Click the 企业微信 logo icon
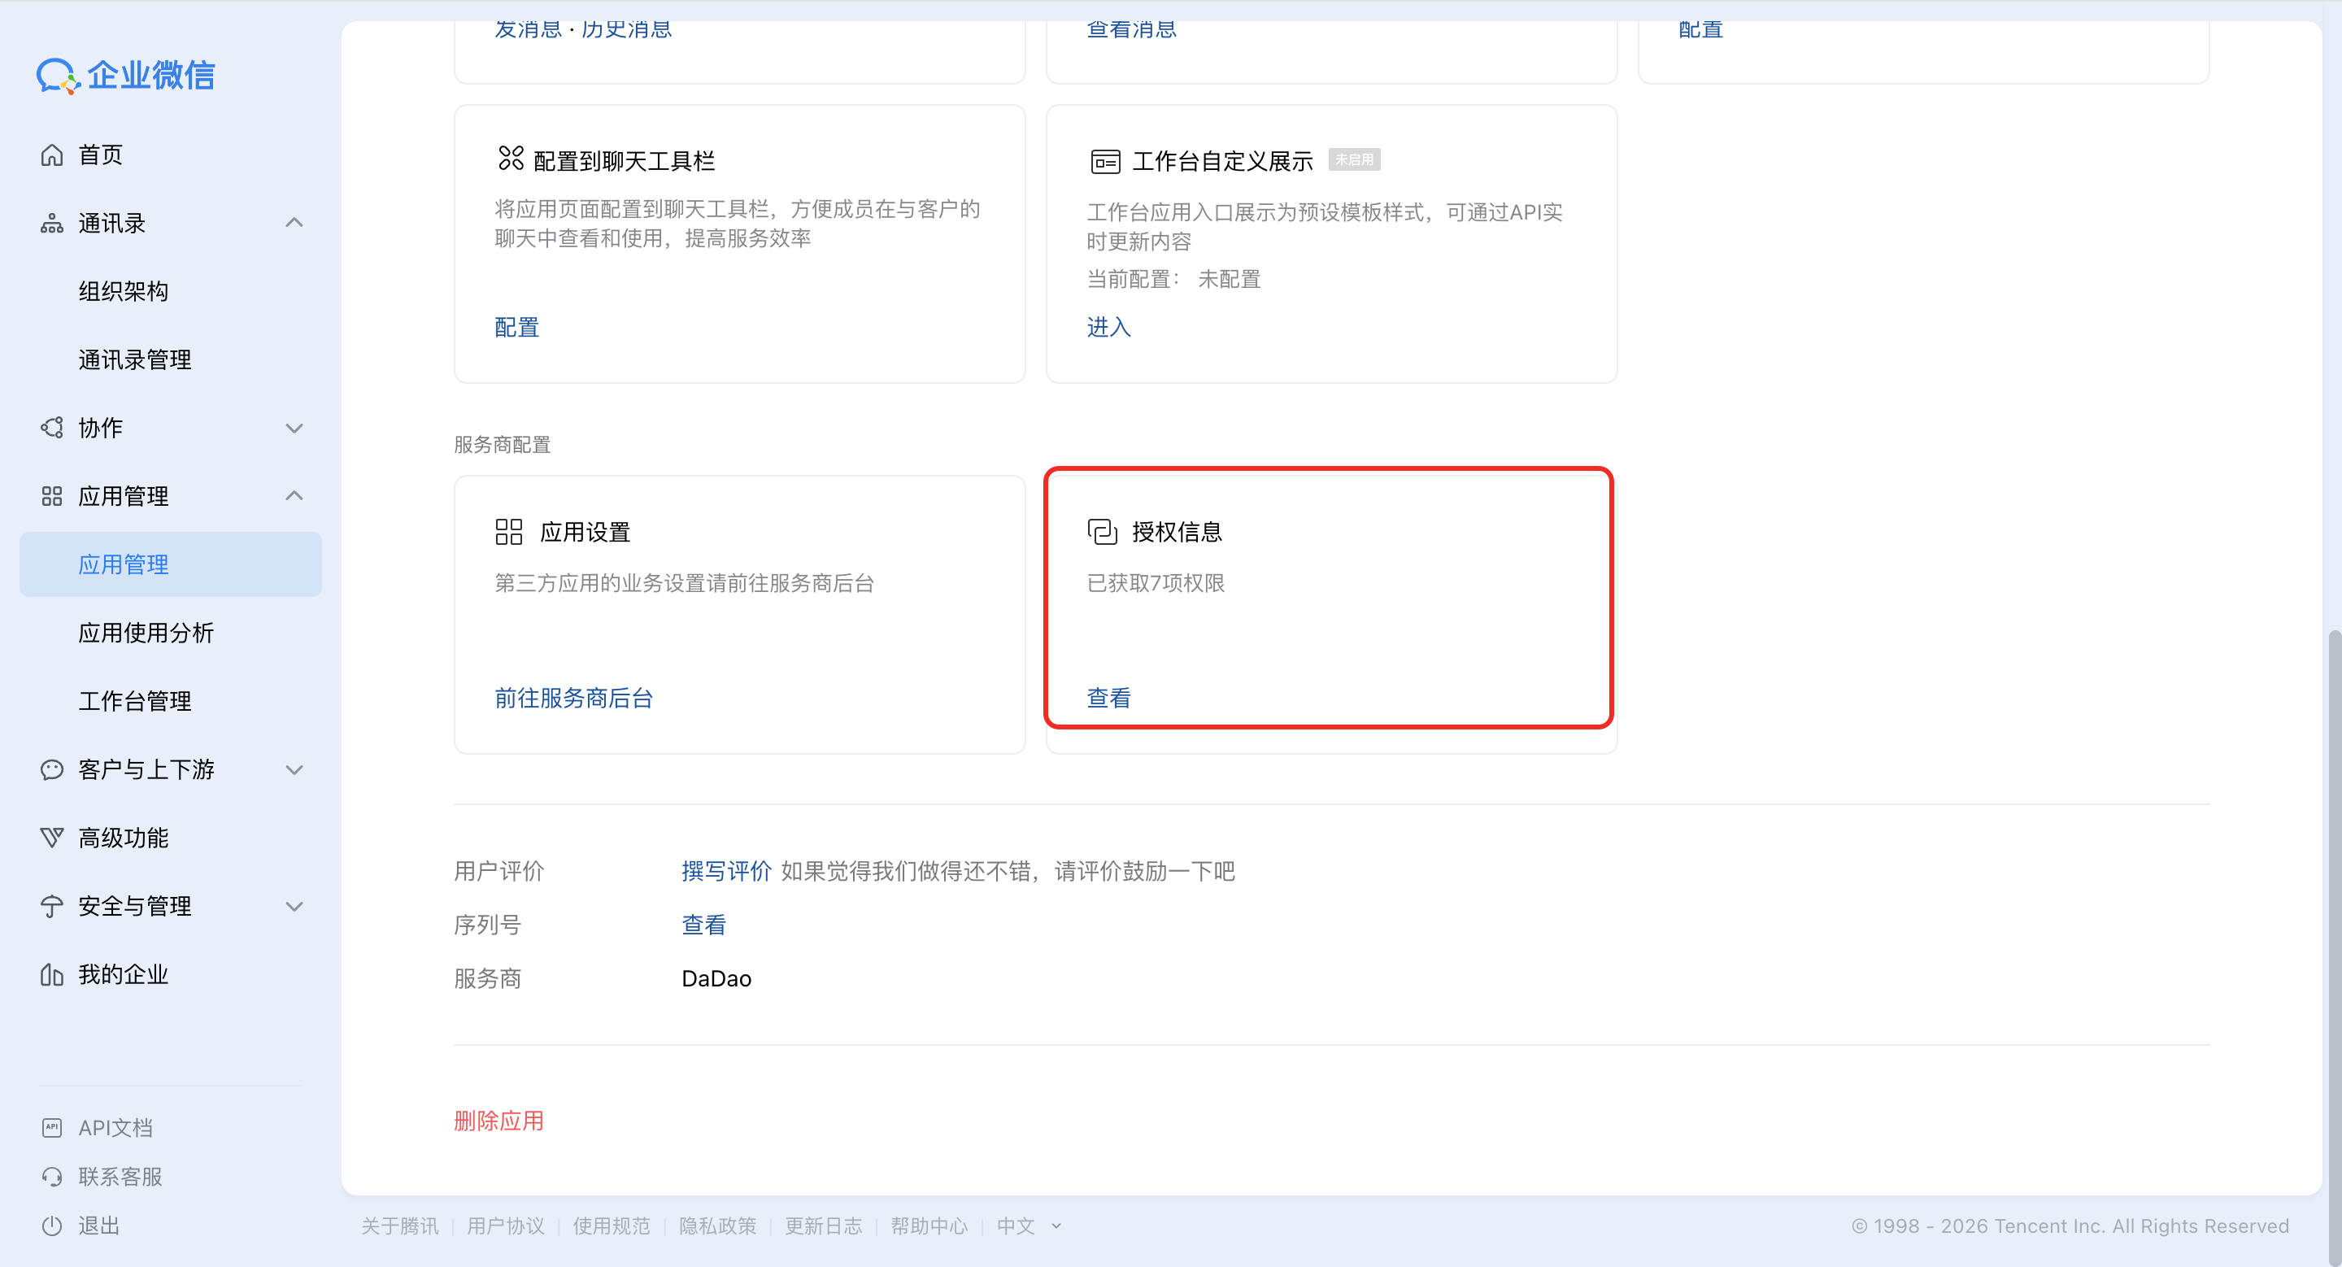Viewport: 2342px width, 1267px height. 59,76
